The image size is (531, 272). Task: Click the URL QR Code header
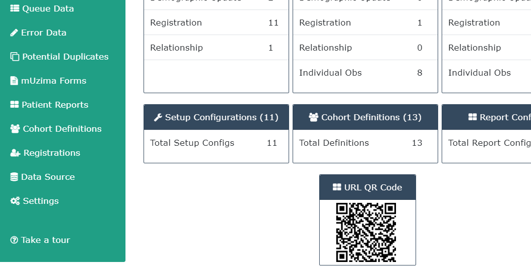click(367, 187)
